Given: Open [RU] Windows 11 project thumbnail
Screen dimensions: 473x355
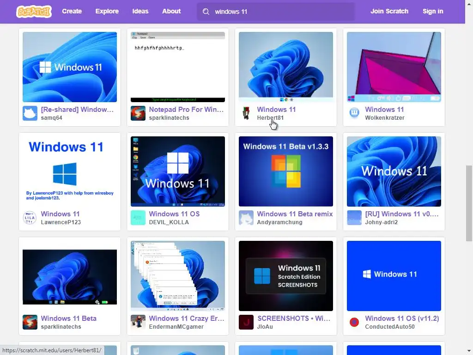Looking at the screenshot, I should click(x=394, y=171).
